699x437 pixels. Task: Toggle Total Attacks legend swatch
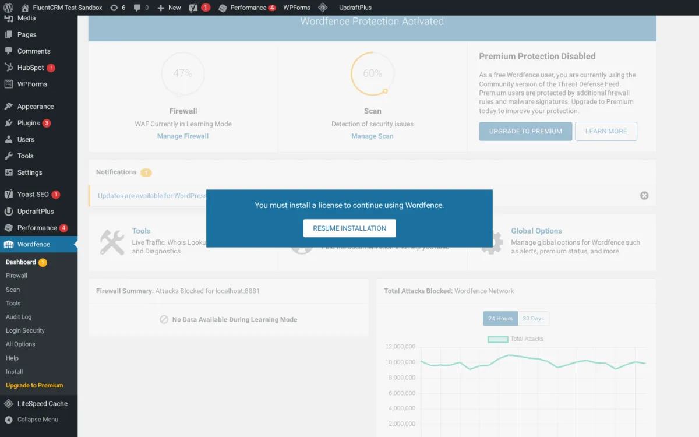(497, 339)
